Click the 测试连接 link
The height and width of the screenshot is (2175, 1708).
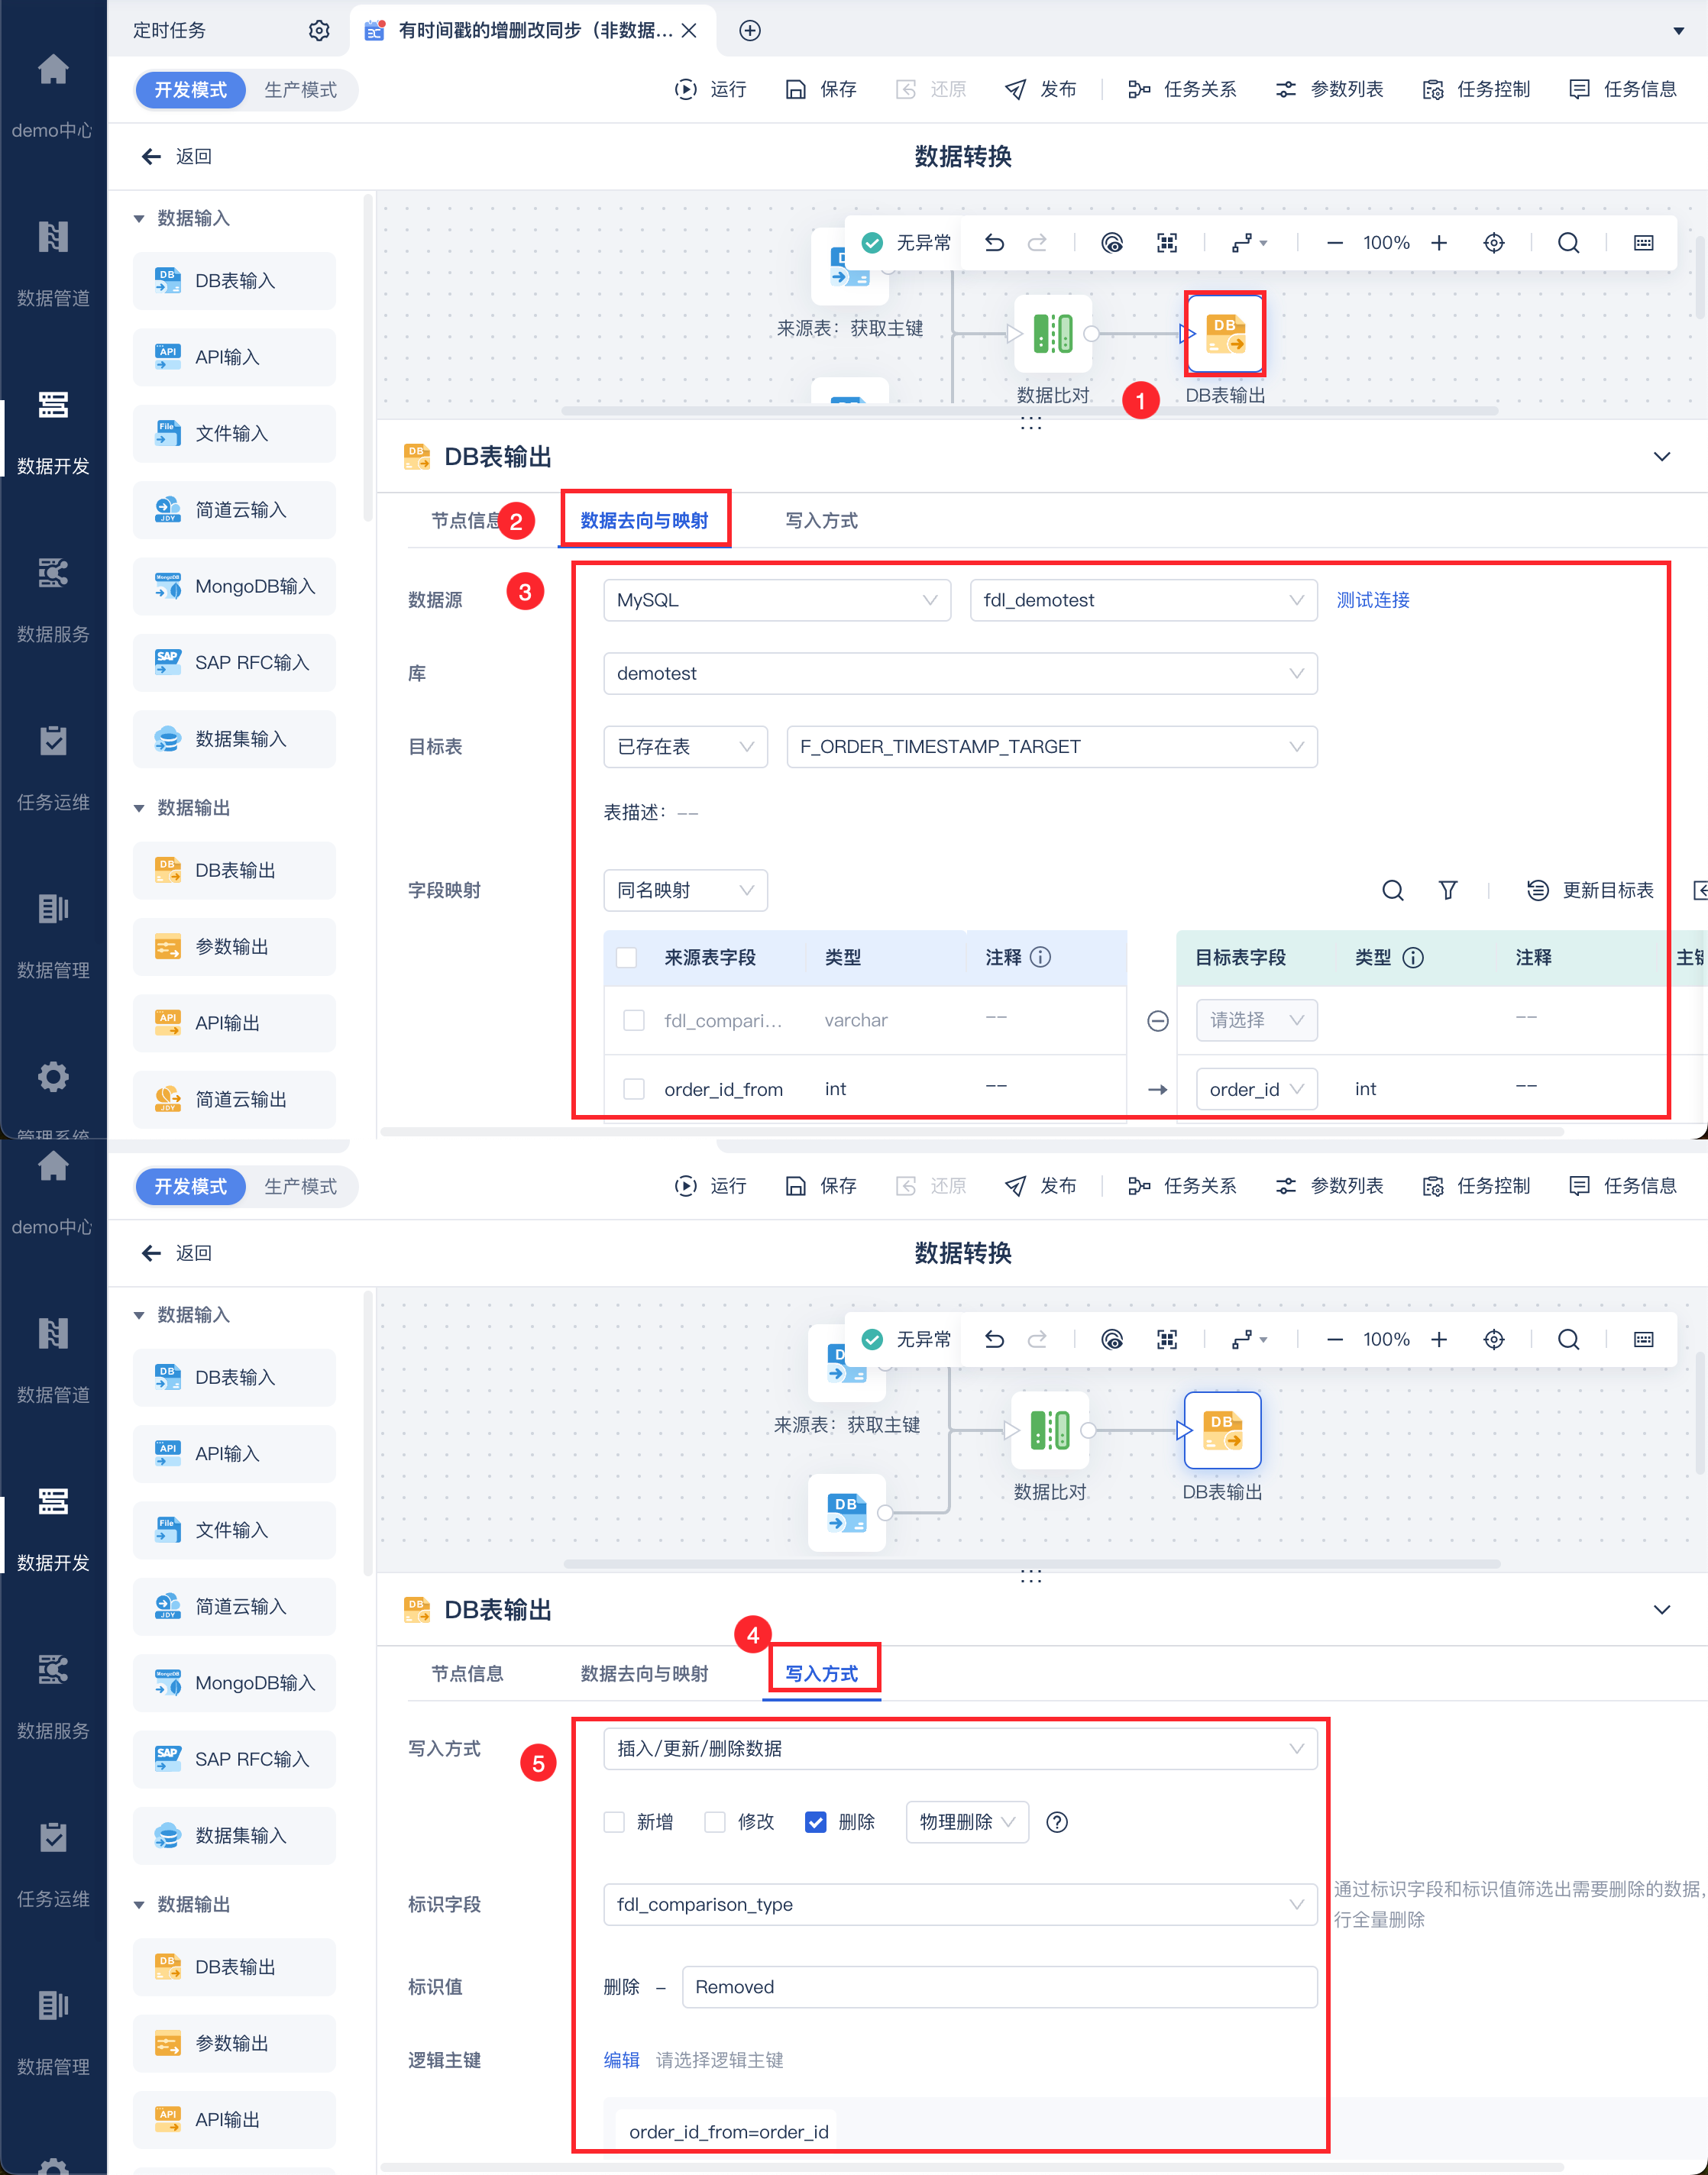pos(1372,599)
